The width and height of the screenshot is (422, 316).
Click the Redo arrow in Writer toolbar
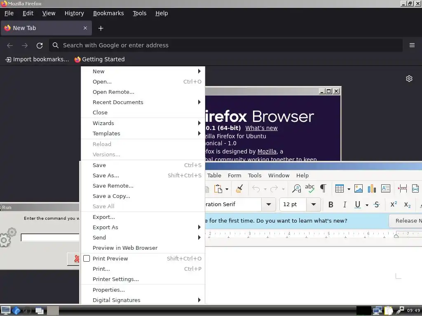(x=274, y=189)
